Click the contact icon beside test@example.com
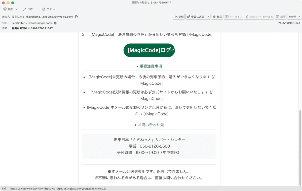Image resolution: width=302 pixels, height=191 pixels. (55, 23)
